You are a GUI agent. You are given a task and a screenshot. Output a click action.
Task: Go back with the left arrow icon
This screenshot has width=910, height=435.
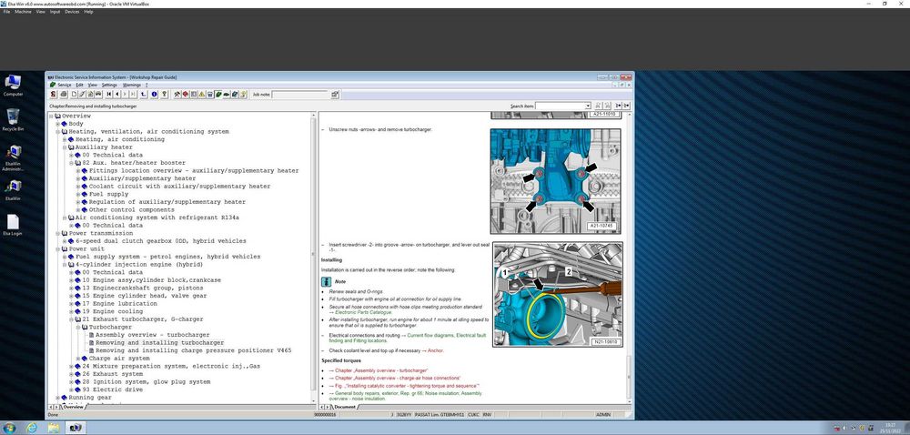click(117, 94)
